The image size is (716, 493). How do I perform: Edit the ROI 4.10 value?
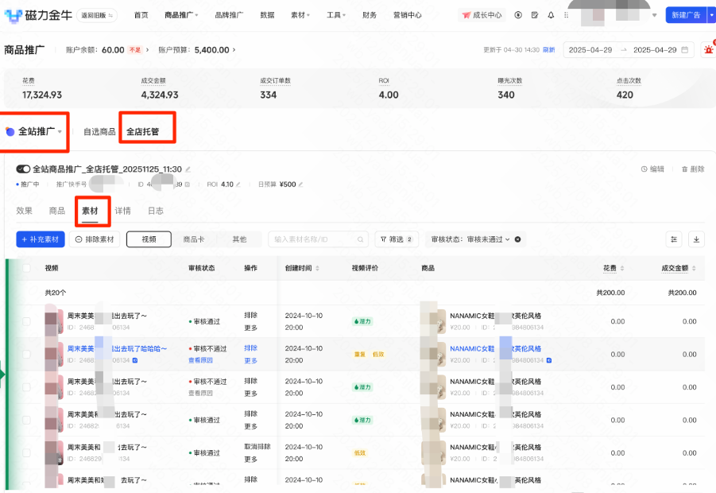tap(238, 184)
